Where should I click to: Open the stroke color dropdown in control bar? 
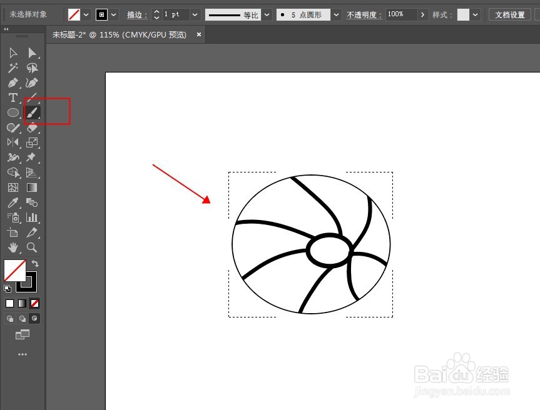(114, 15)
